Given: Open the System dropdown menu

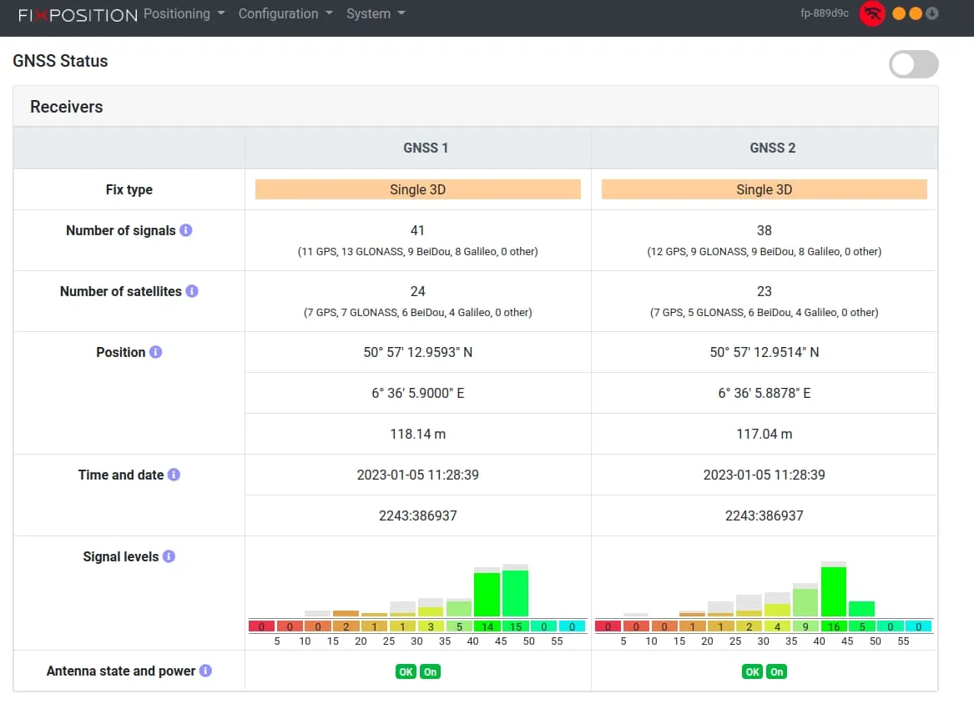Looking at the screenshot, I should point(376,14).
